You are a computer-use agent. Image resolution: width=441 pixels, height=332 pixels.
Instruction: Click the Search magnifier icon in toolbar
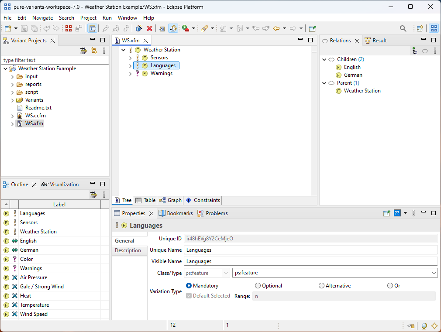coord(403,28)
